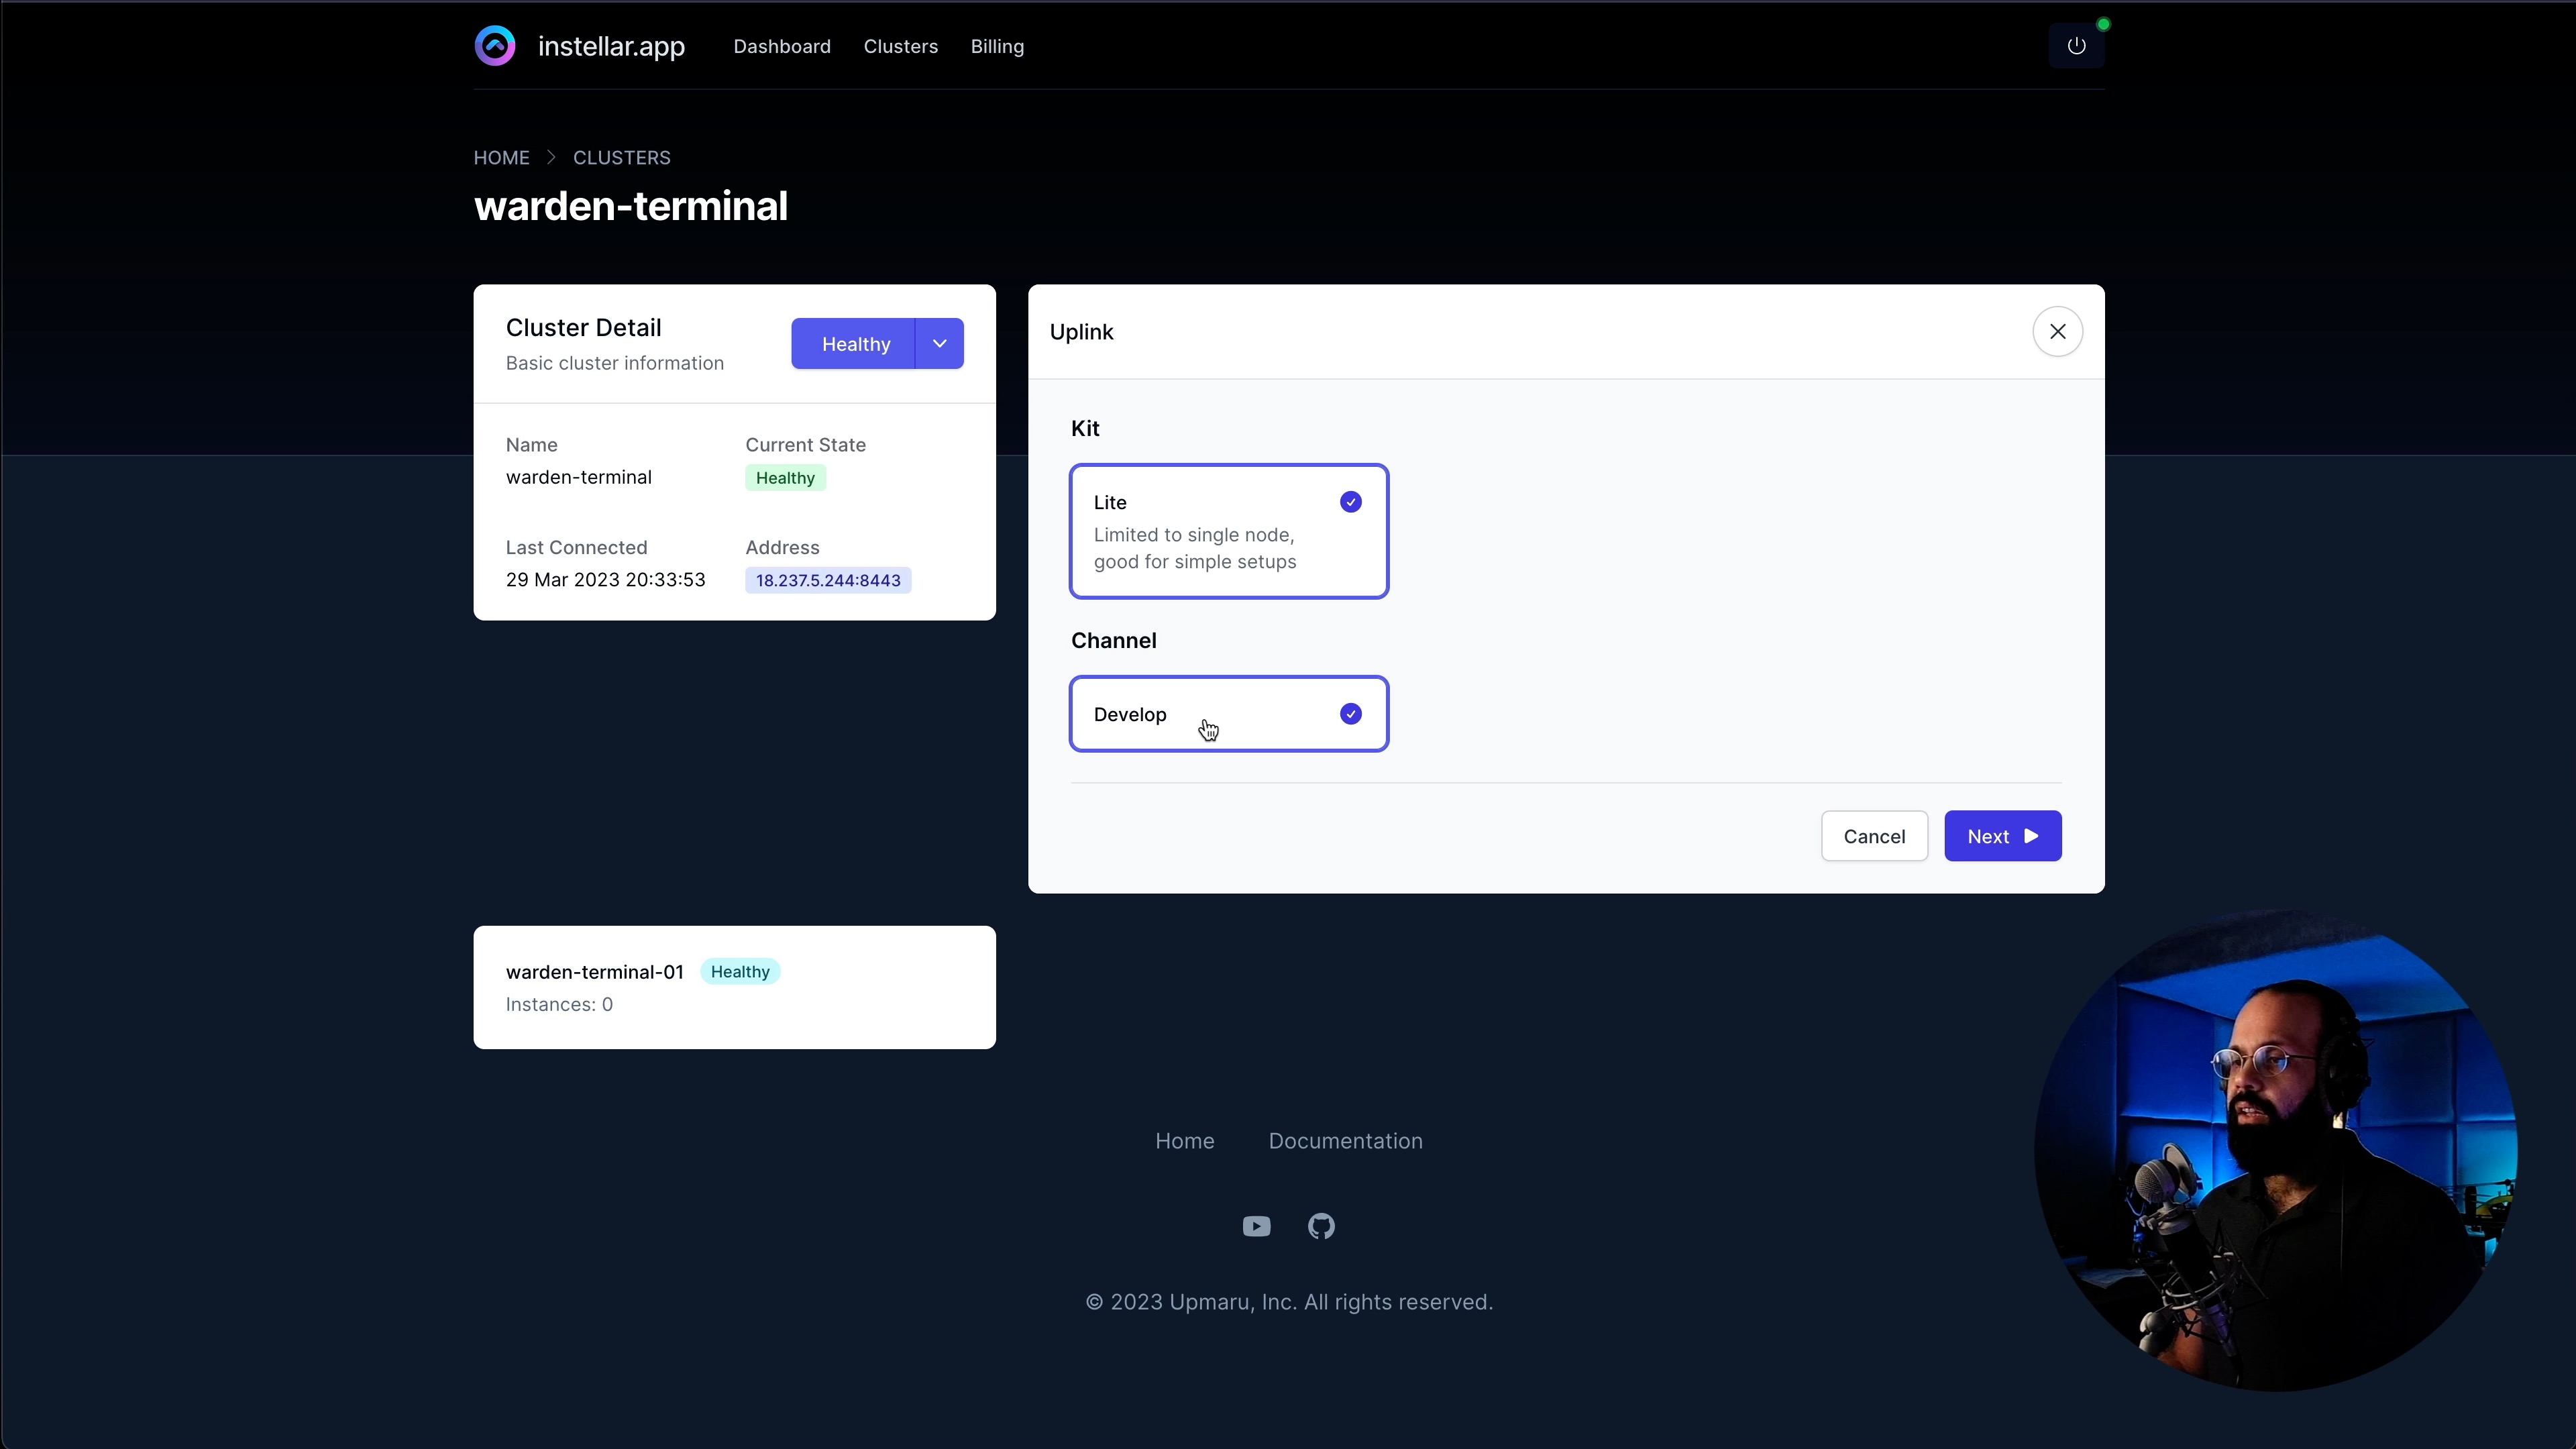Click the breadcrumb chevron after HOME
2576x1449 pixels.
point(551,158)
